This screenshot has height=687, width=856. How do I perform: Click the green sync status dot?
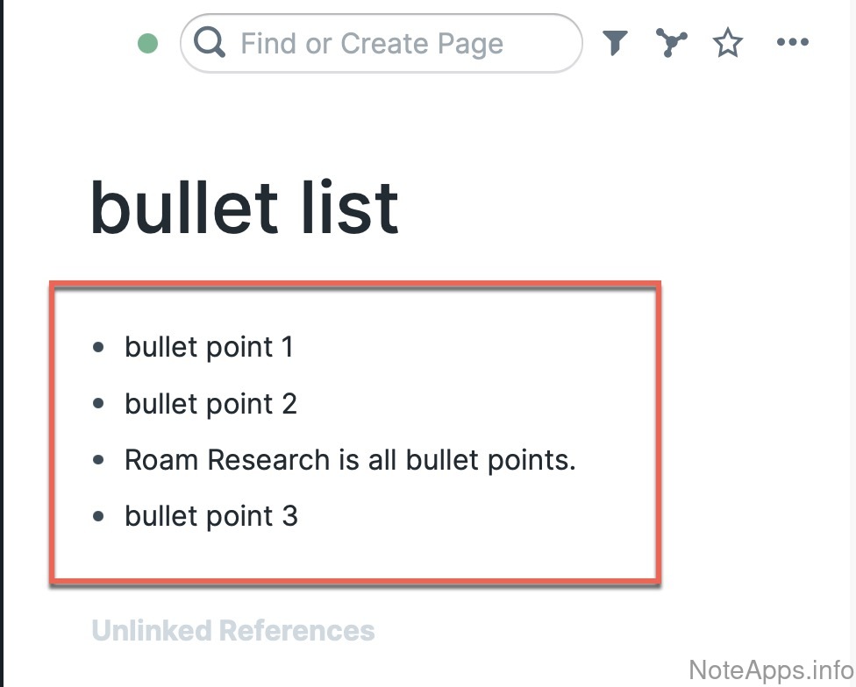[148, 43]
